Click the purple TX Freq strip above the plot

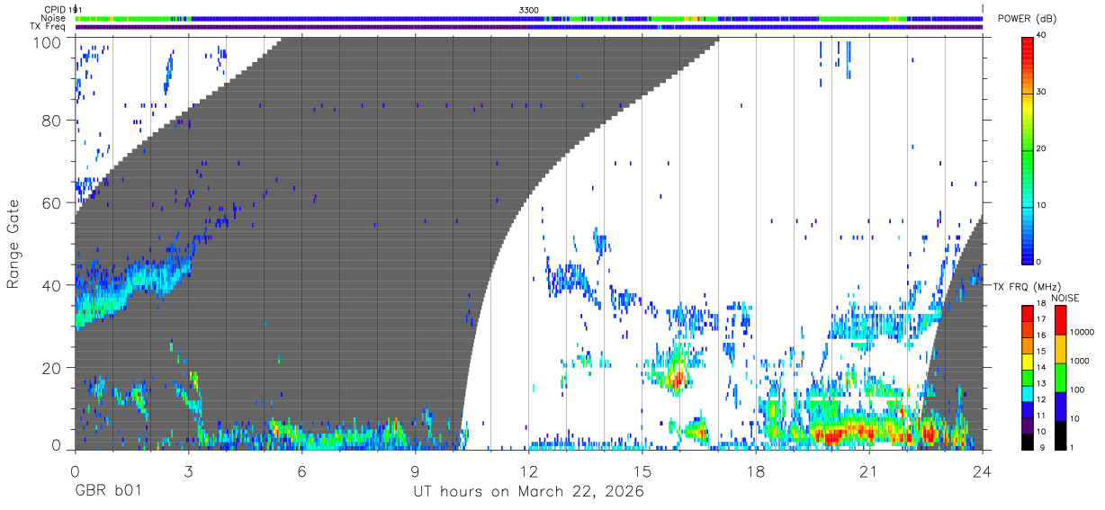coord(529,27)
